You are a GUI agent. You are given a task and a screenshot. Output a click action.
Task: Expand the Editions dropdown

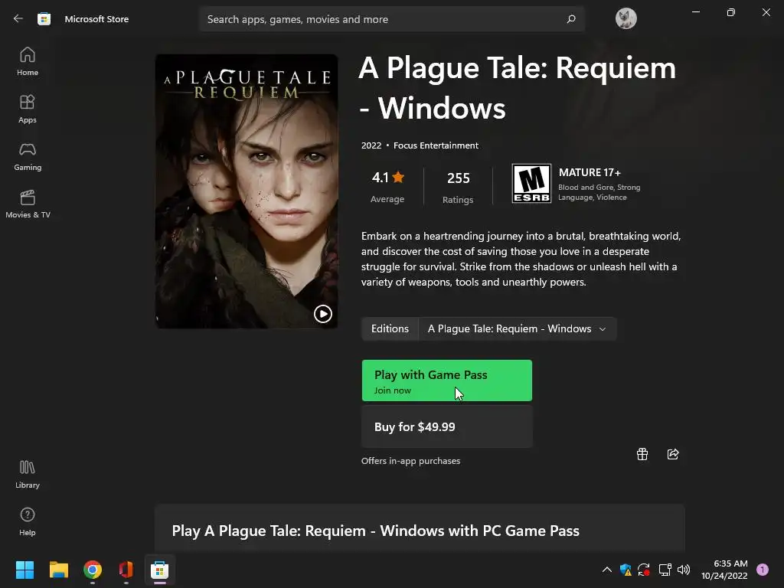point(517,328)
